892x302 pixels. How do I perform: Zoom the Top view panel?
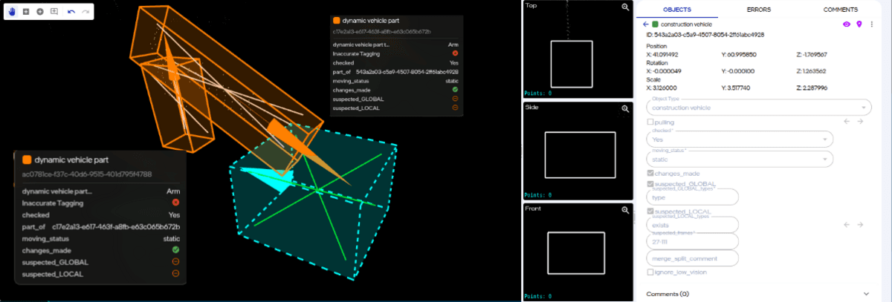pyautogui.click(x=626, y=7)
